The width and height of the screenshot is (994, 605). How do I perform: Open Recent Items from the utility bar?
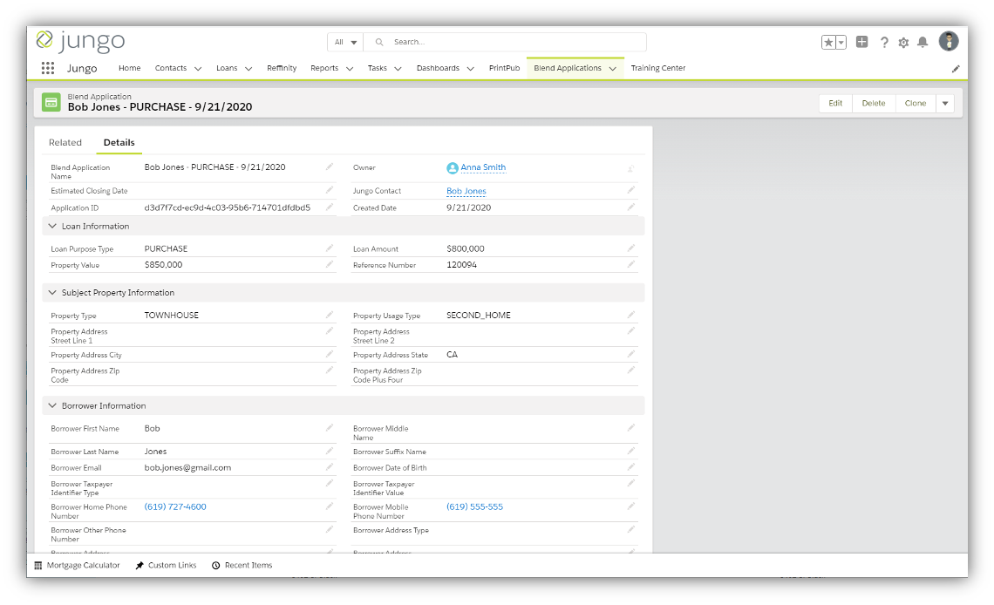242,565
